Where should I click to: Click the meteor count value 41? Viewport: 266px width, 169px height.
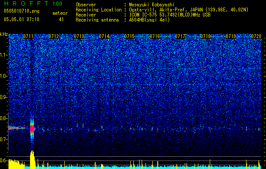click(x=61, y=19)
